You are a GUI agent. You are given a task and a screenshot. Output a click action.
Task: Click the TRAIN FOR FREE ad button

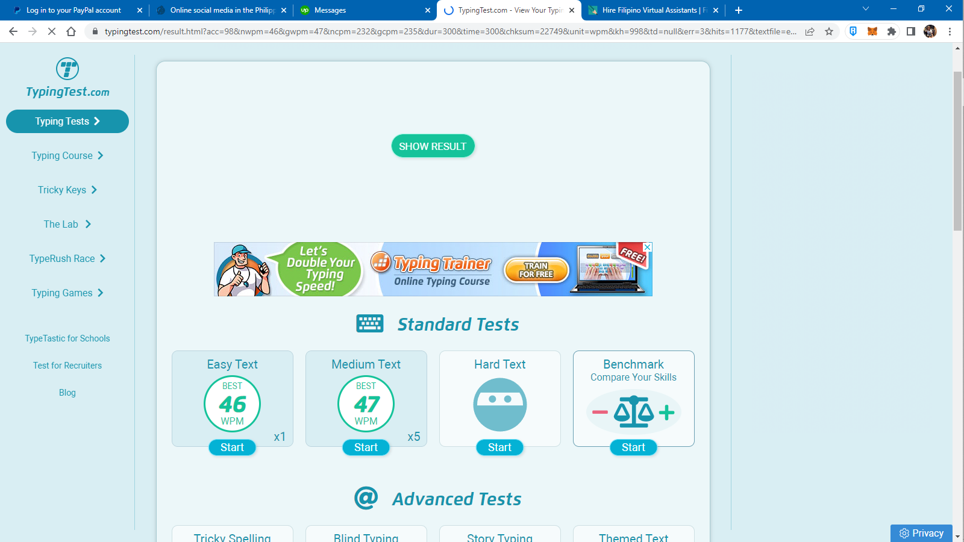(536, 270)
